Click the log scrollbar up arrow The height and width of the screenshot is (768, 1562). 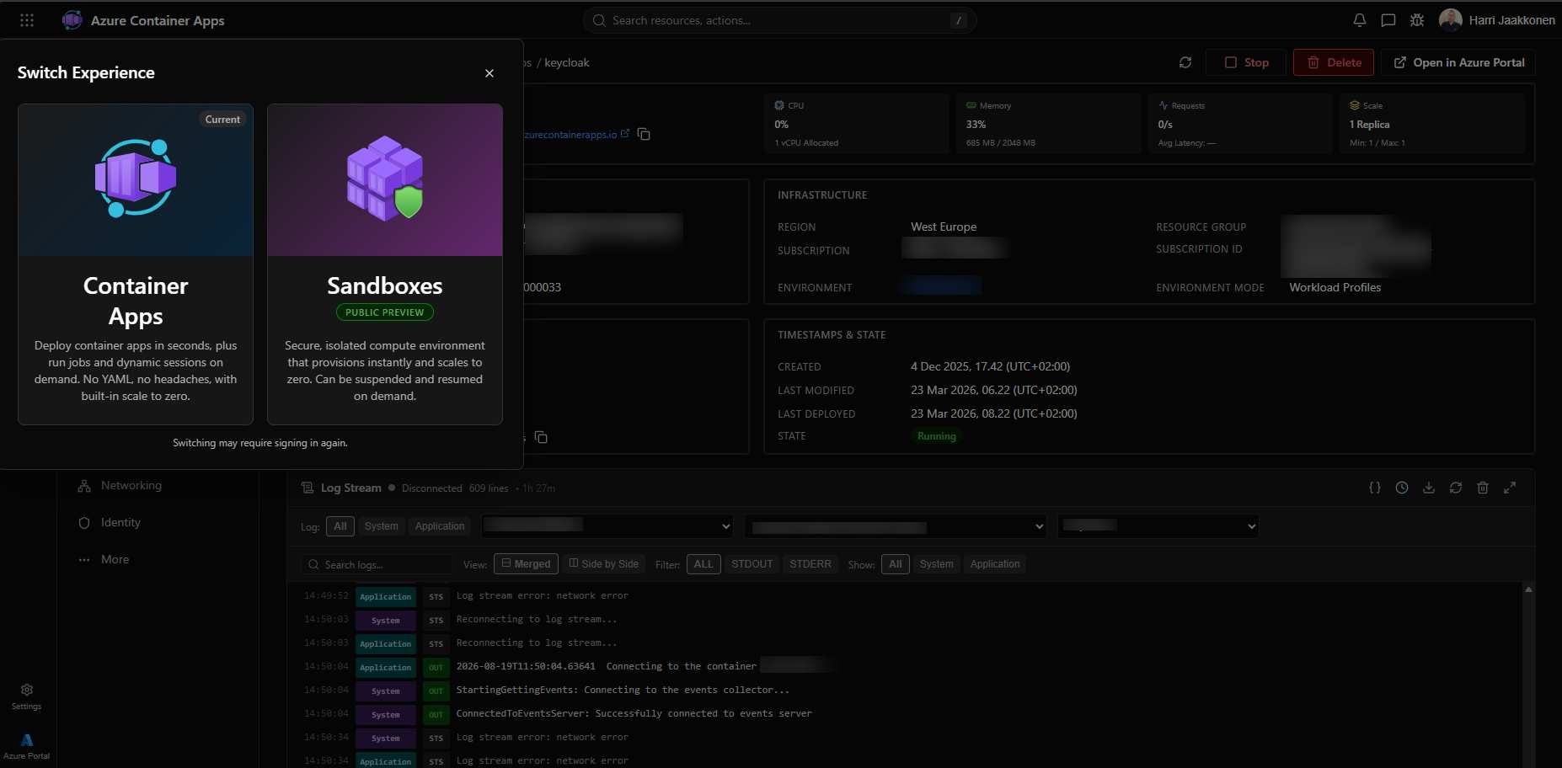(x=1528, y=589)
